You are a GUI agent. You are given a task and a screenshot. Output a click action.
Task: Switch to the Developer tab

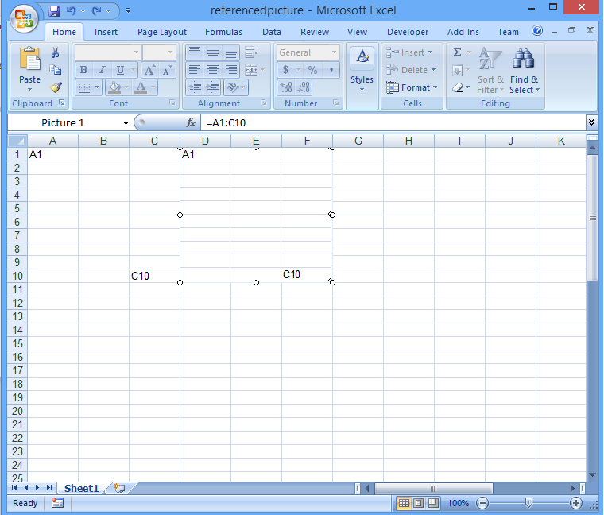point(407,32)
